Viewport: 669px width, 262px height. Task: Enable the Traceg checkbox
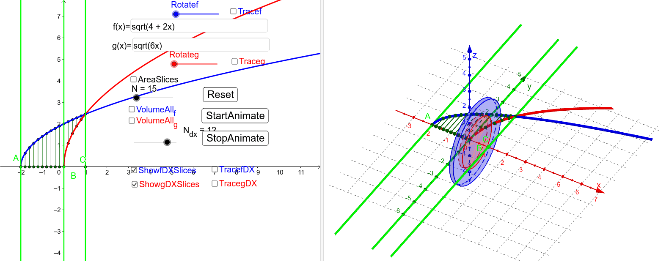click(234, 62)
